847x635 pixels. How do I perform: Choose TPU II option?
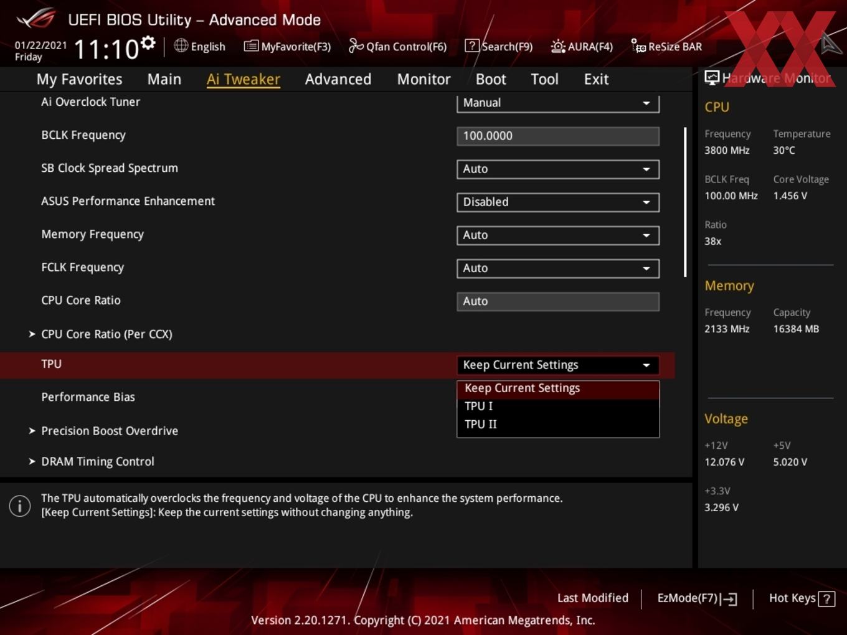pyautogui.click(x=558, y=424)
